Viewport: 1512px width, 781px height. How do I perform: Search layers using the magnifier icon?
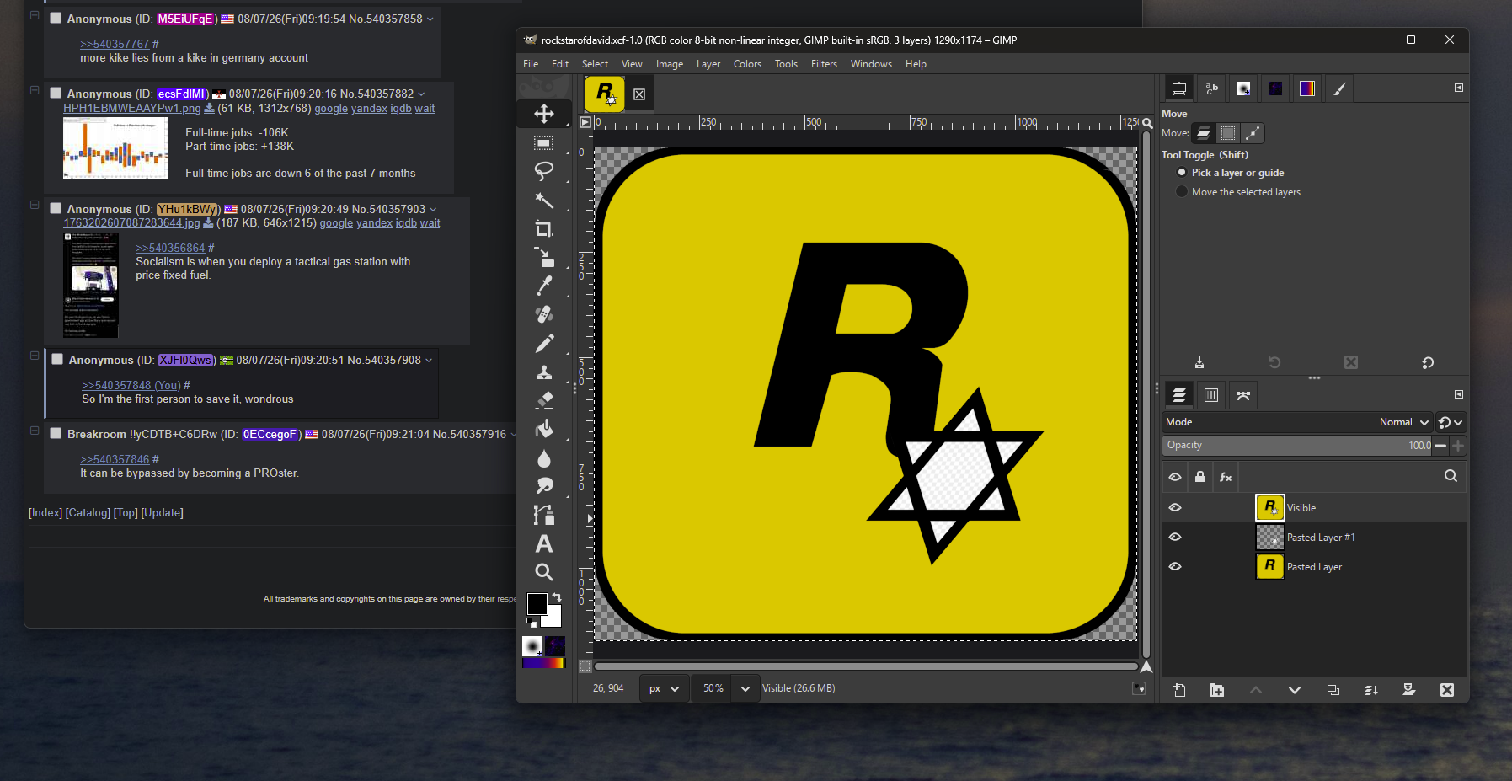pyautogui.click(x=1451, y=476)
